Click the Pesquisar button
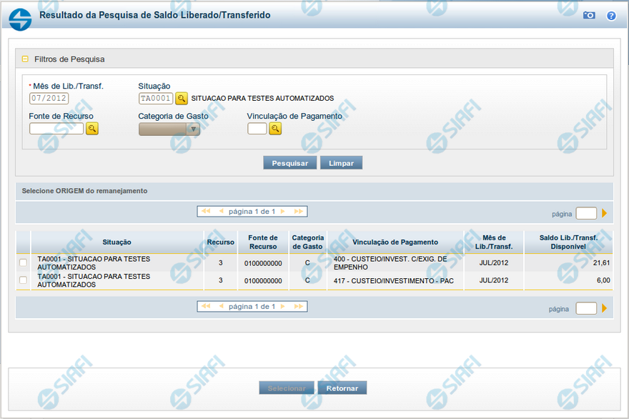This screenshot has width=629, height=419. [289, 163]
